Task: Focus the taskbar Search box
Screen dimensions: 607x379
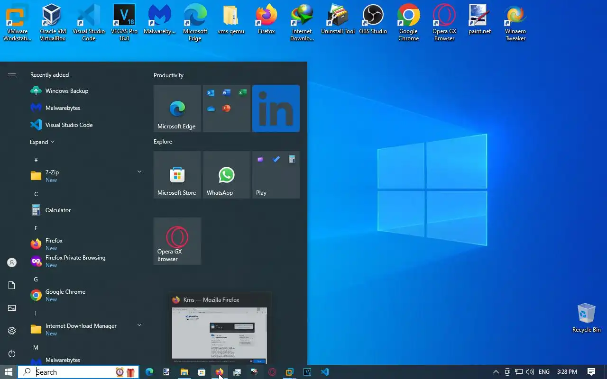Action: click(78, 372)
